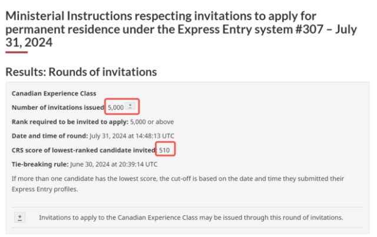Click the footnote sentence about Canadian Experience Class invitations
The image size is (377, 237).
[191, 218]
